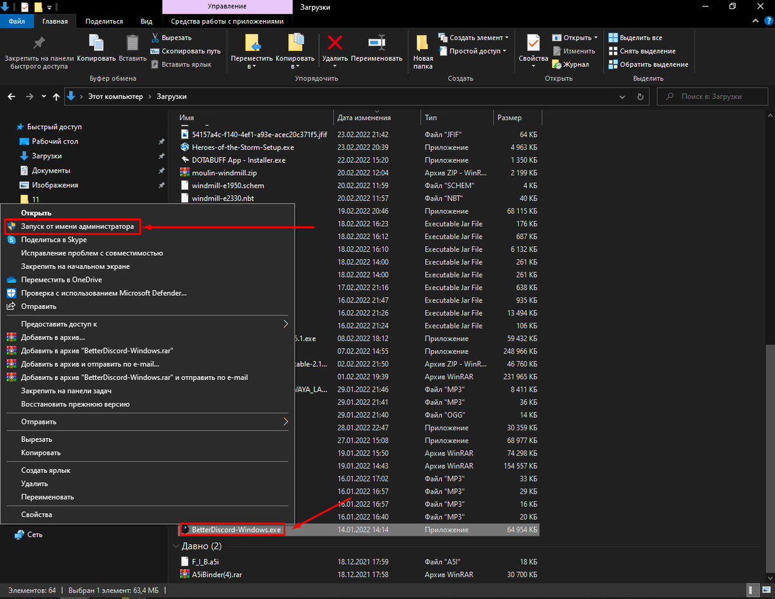Select Документы in the sidebar
This screenshot has height=599, width=775.
click(x=51, y=171)
